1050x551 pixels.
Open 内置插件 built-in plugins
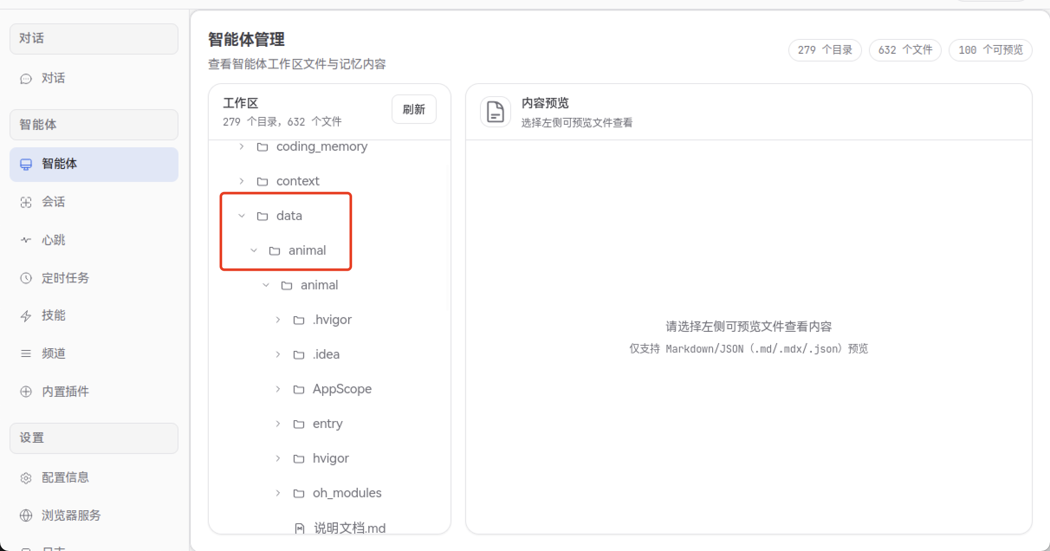(94, 392)
